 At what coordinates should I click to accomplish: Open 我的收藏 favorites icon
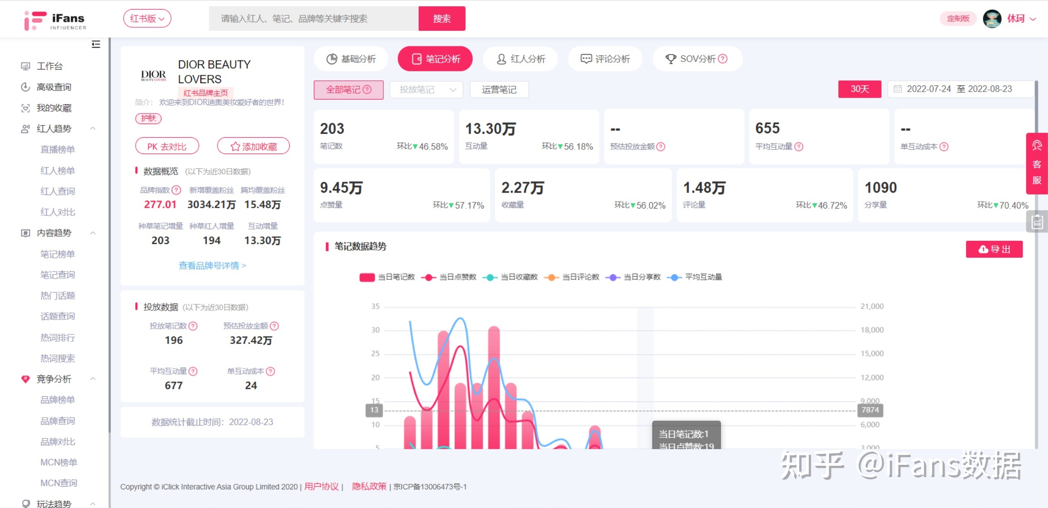pyautogui.click(x=25, y=108)
